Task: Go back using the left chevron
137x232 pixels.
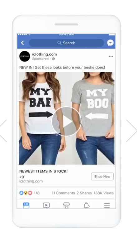Action: (22, 43)
